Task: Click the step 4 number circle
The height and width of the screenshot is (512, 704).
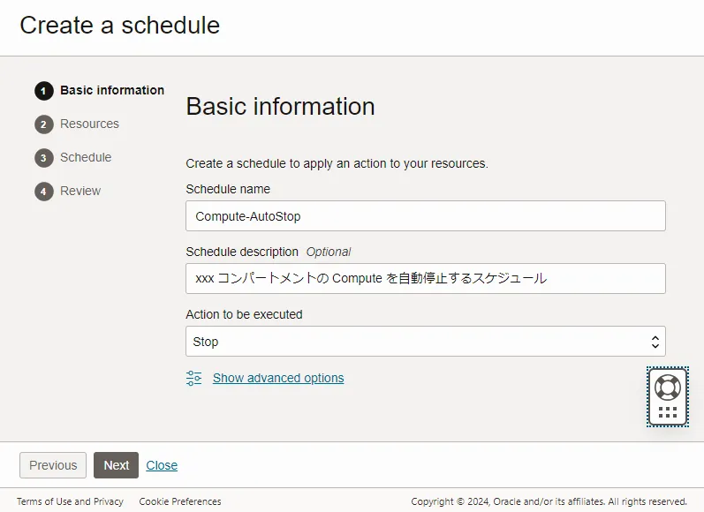Action: [44, 192]
